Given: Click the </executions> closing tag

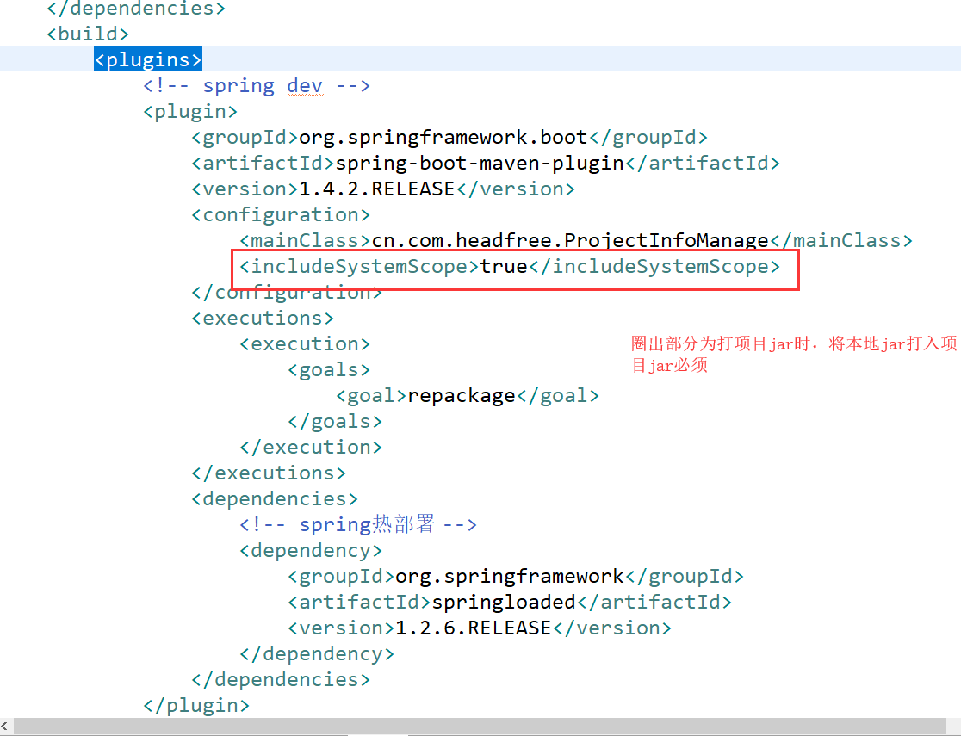Looking at the screenshot, I should tap(269, 473).
